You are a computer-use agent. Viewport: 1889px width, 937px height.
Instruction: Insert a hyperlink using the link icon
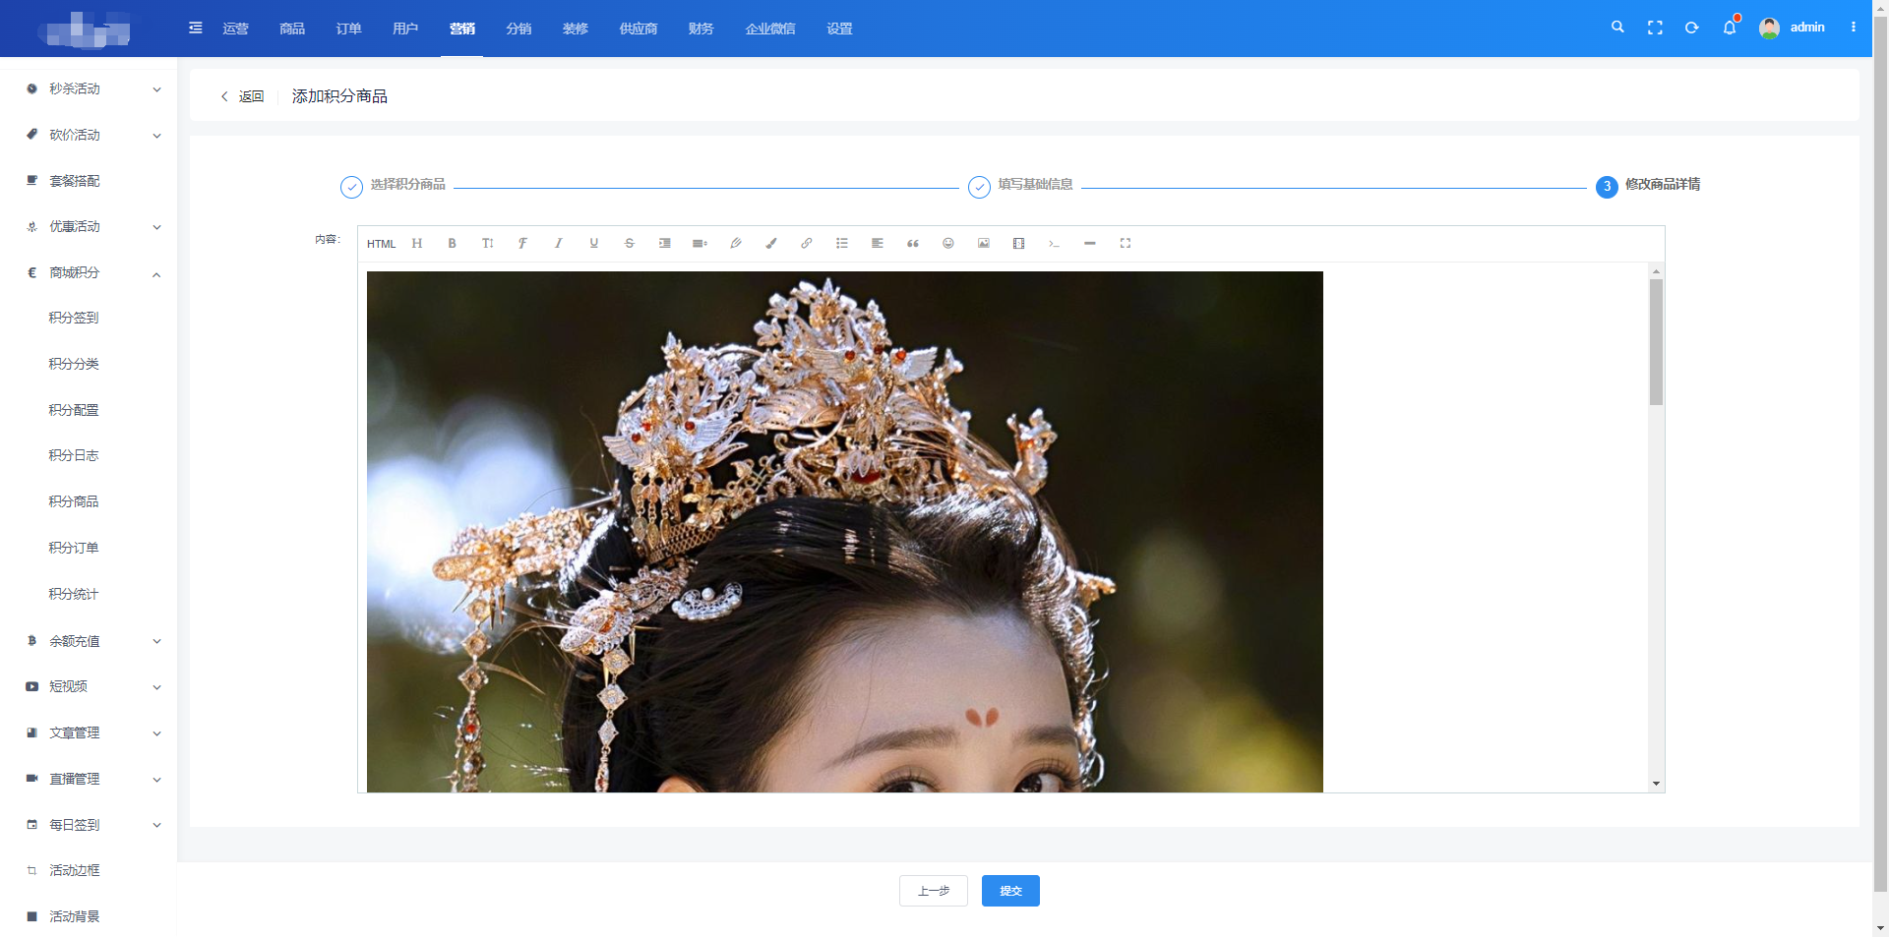[807, 244]
